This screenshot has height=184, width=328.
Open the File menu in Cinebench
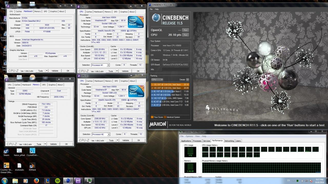point(151,9)
